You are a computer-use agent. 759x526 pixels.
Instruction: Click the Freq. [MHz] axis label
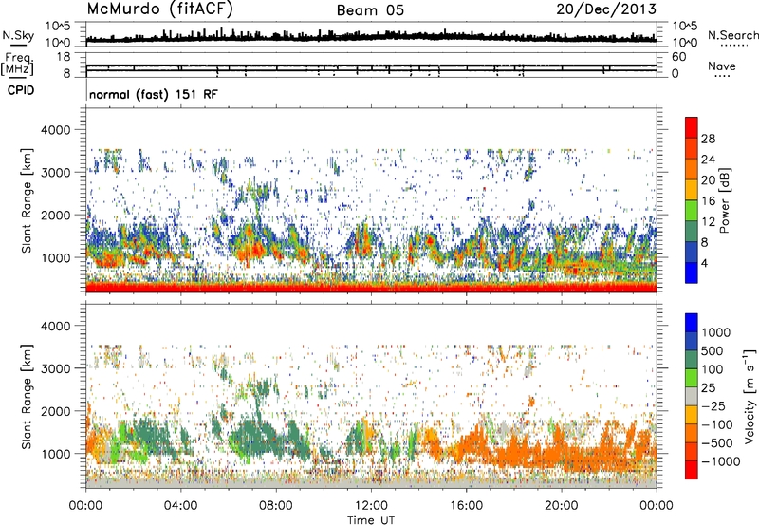[x=17, y=65]
